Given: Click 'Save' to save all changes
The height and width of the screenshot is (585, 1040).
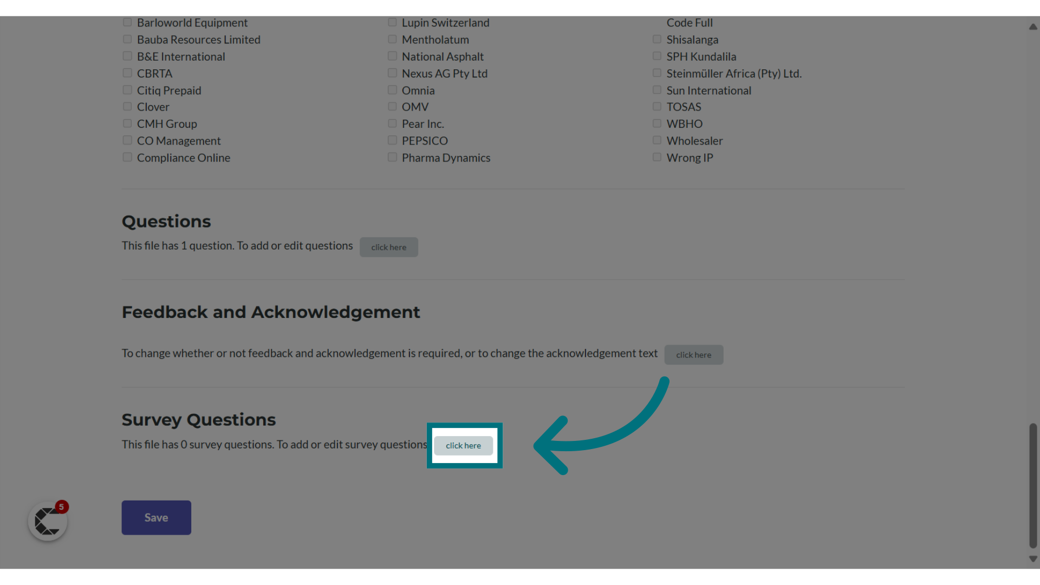Looking at the screenshot, I should point(157,517).
